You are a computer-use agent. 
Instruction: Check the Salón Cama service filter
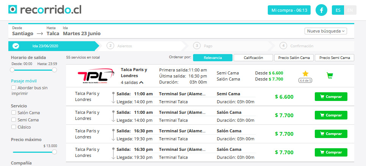point(14,113)
